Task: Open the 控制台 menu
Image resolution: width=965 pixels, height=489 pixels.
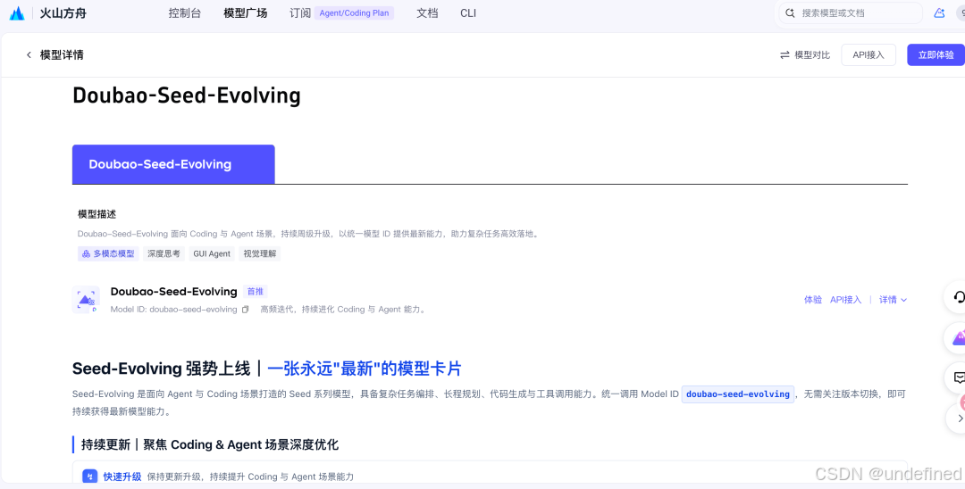Action: click(185, 12)
